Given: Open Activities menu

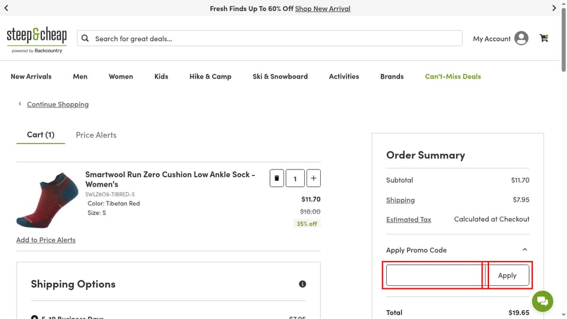Looking at the screenshot, I should tap(344, 76).
